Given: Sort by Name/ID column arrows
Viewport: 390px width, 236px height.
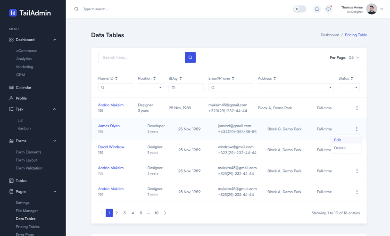Looking at the screenshot, I should (116, 78).
